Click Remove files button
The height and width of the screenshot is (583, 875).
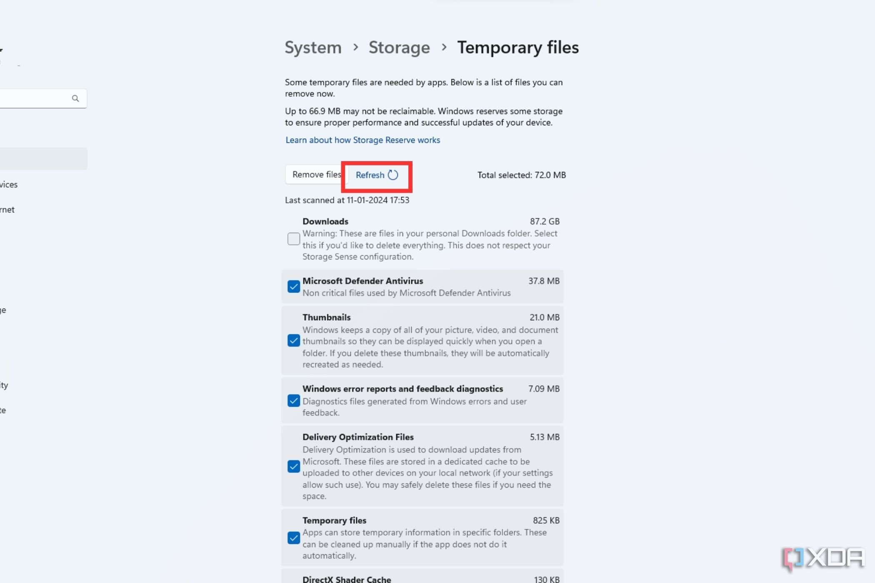coord(316,174)
